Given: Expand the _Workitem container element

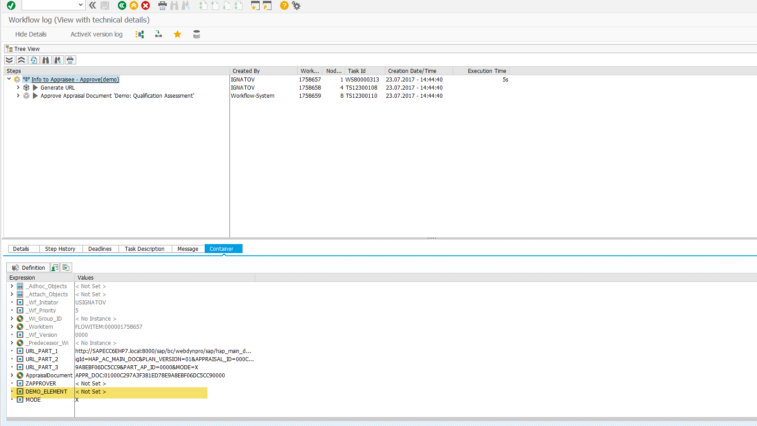Looking at the screenshot, I should pos(12,326).
